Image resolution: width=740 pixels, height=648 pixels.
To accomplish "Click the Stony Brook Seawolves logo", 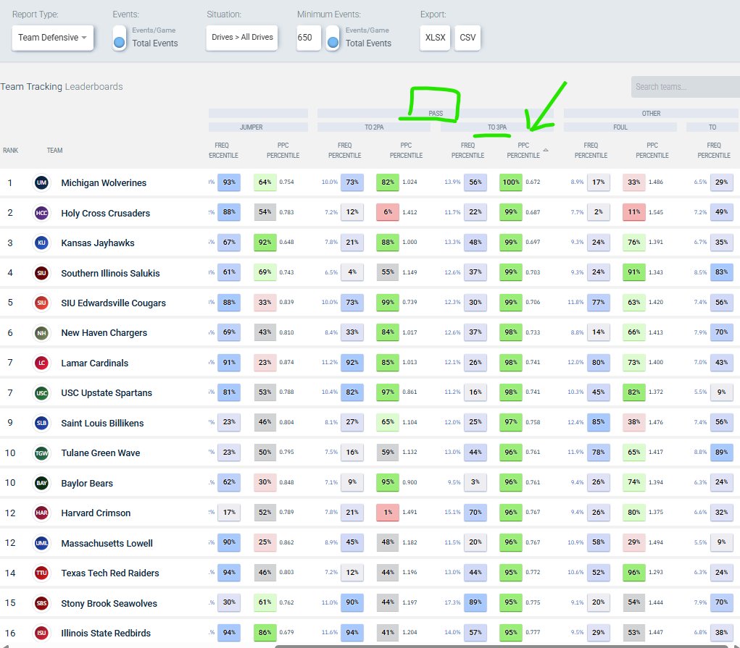I will click(x=41, y=603).
